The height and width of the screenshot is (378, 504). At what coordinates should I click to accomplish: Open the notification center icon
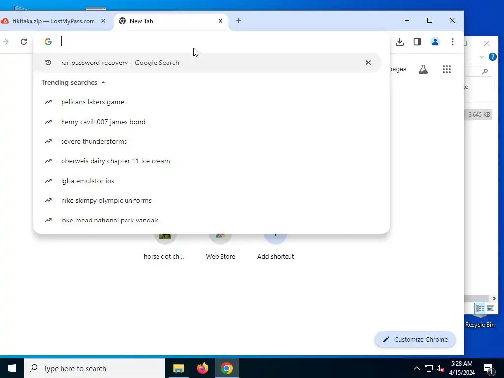pyautogui.click(x=489, y=368)
